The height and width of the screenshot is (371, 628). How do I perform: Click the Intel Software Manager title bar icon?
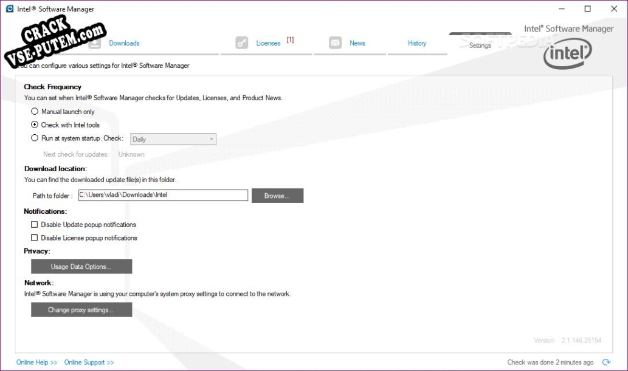click(10, 9)
